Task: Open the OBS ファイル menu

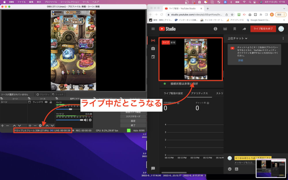Action: click(21, 2)
